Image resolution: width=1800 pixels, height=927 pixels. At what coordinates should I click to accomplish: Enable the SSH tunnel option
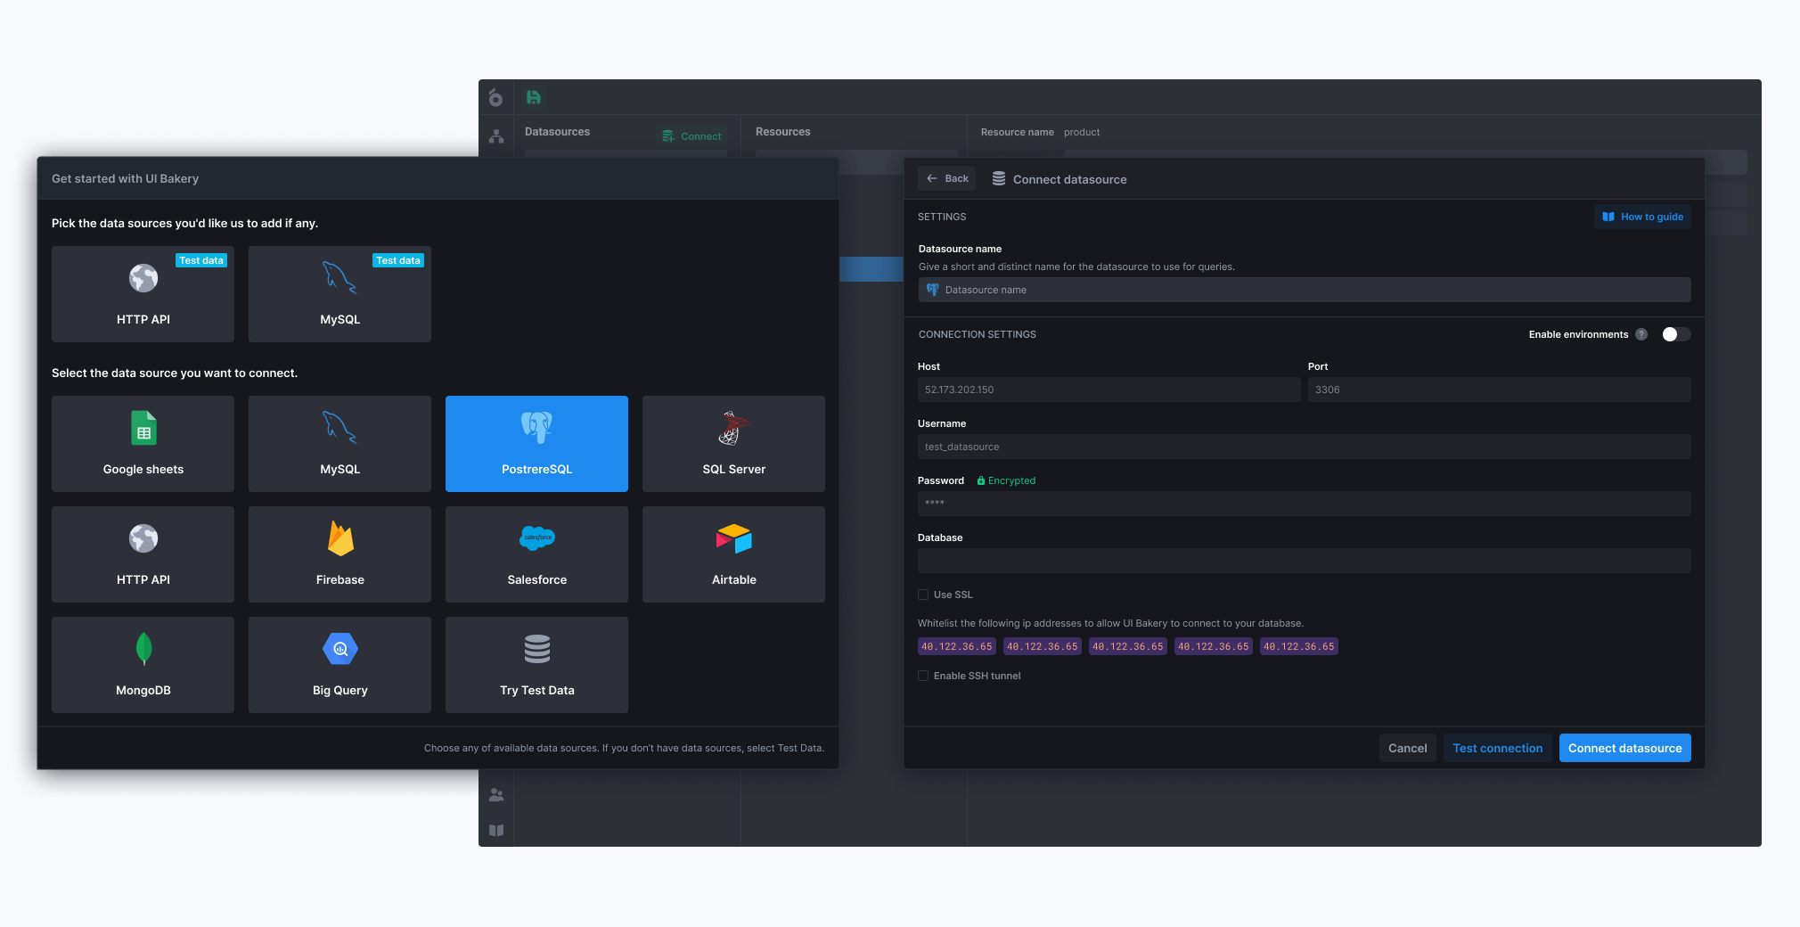pyautogui.click(x=923, y=676)
